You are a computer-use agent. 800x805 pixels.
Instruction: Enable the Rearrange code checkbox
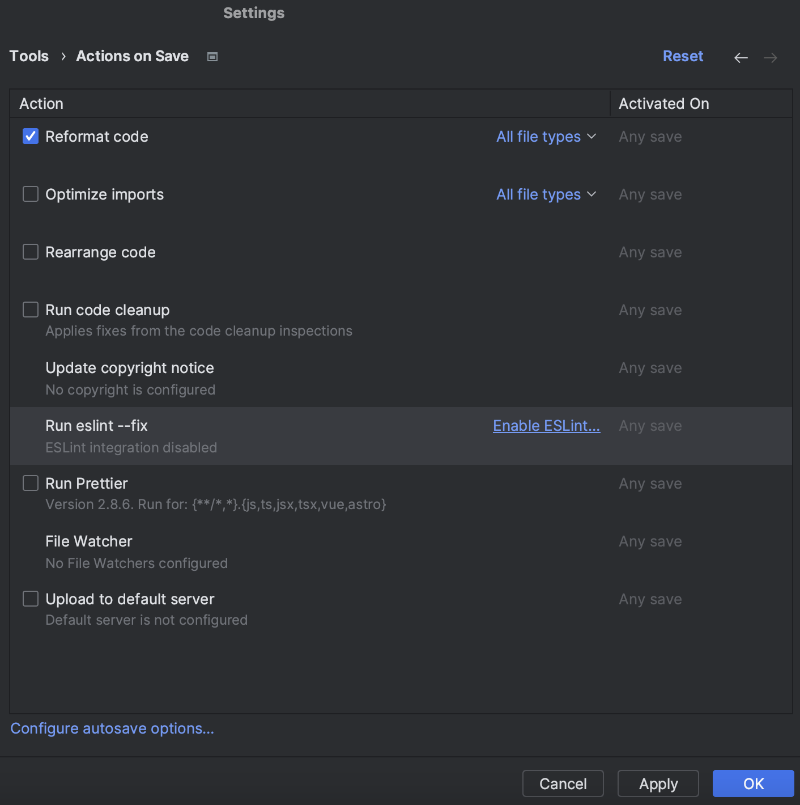(30, 252)
